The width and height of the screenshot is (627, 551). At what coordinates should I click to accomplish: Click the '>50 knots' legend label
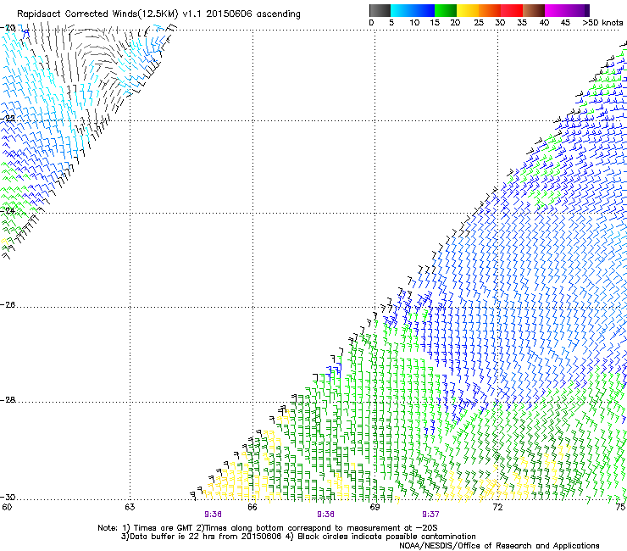pyautogui.click(x=602, y=23)
